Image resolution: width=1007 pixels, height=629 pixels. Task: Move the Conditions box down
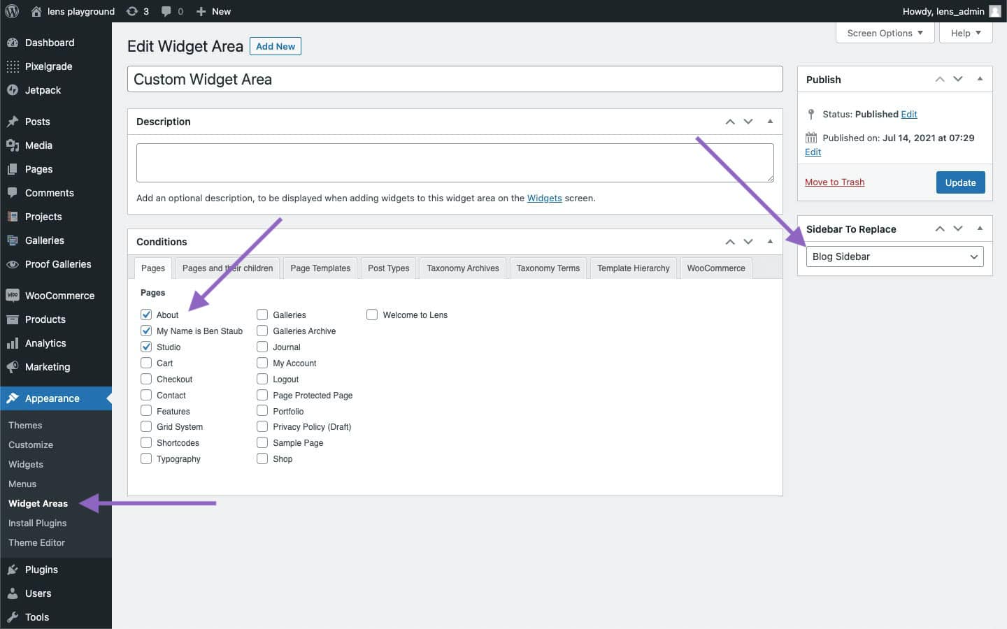(748, 242)
